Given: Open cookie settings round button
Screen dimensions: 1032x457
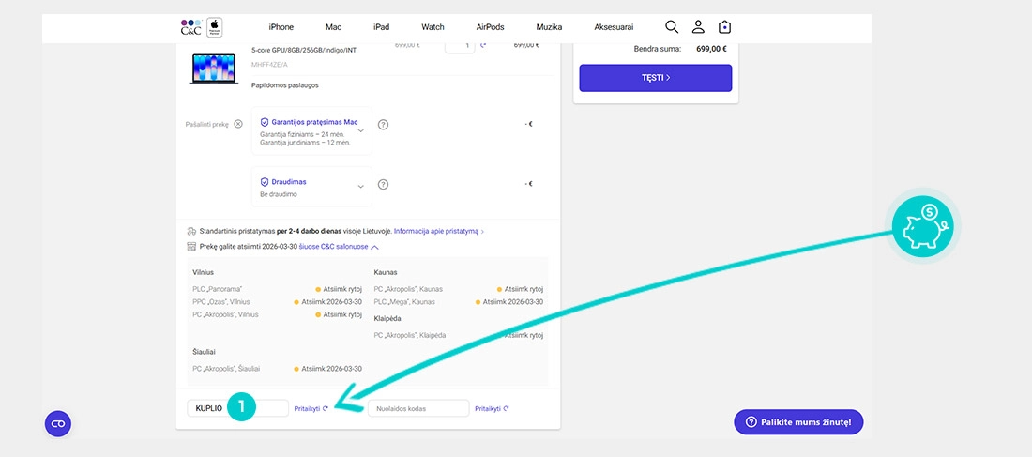Looking at the screenshot, I should [58, 423].
